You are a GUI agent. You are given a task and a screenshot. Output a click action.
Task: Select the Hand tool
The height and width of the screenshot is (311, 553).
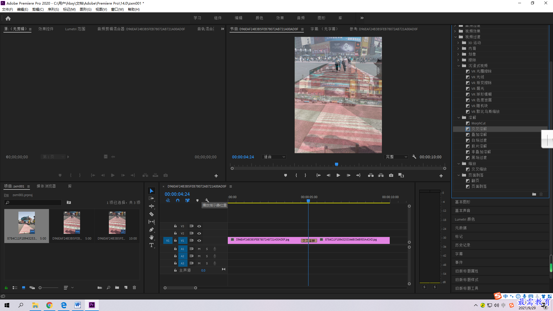pyautogui.click(x=151, y=237)
